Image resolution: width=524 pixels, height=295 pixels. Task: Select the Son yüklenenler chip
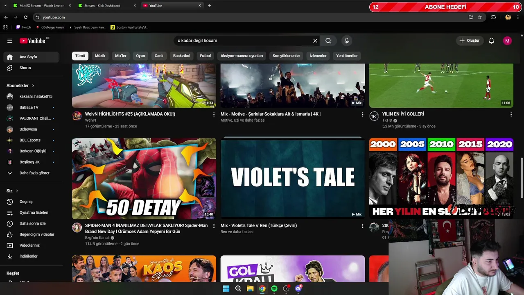pyautogui.click(x=286, y=56)
